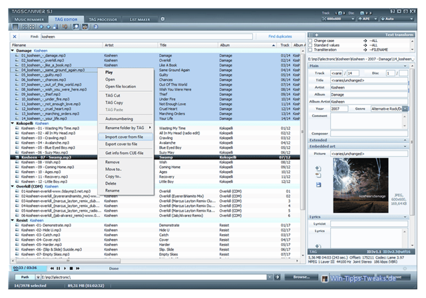Choose Export cover to file in context menu

[x=126, y=144]
